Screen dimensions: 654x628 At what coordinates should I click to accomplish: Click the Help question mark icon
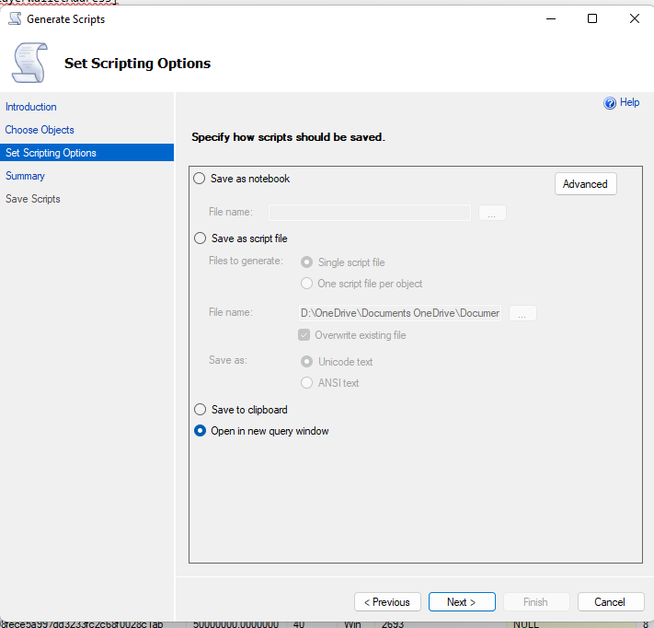click(x=609, y=103)
